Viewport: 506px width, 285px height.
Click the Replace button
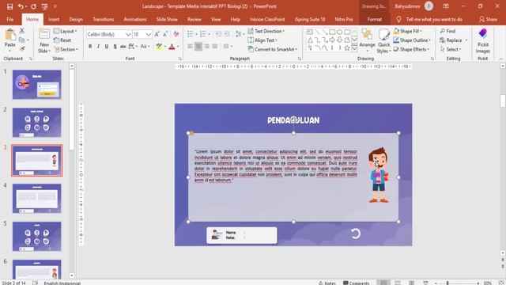(453, 40)
